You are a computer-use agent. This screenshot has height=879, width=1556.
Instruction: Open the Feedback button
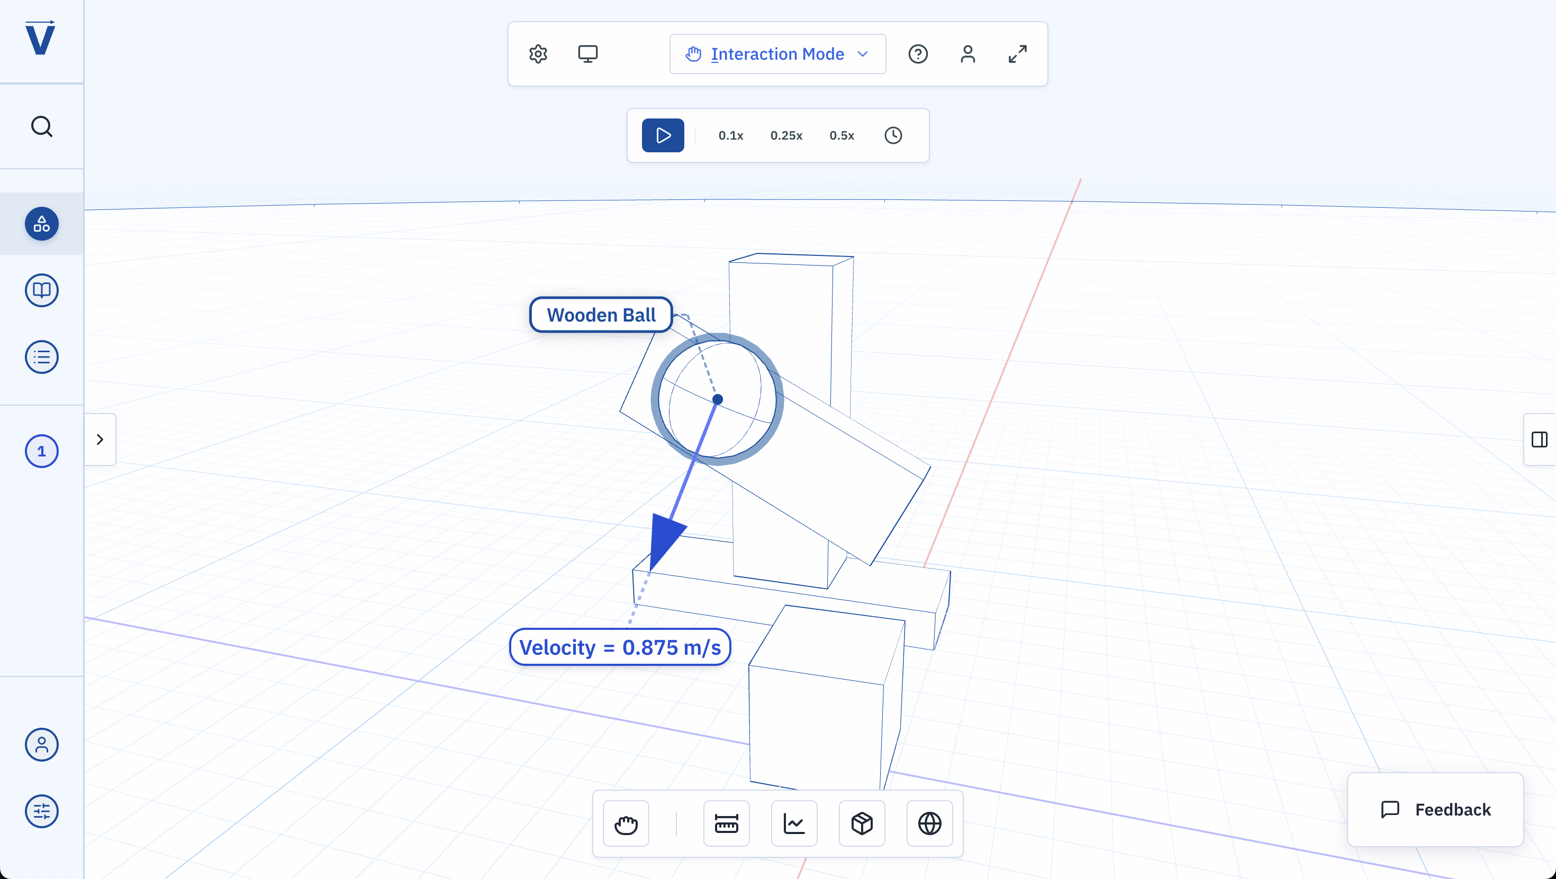pos(1435,810)
